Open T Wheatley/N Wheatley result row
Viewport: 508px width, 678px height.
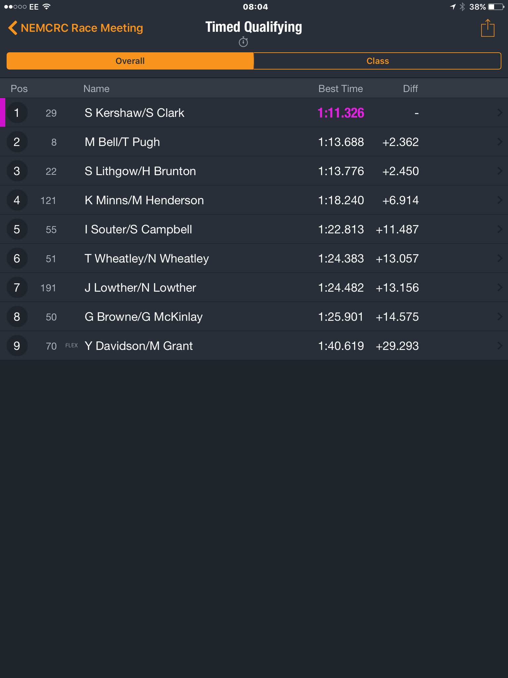click(x=254, y=259)
